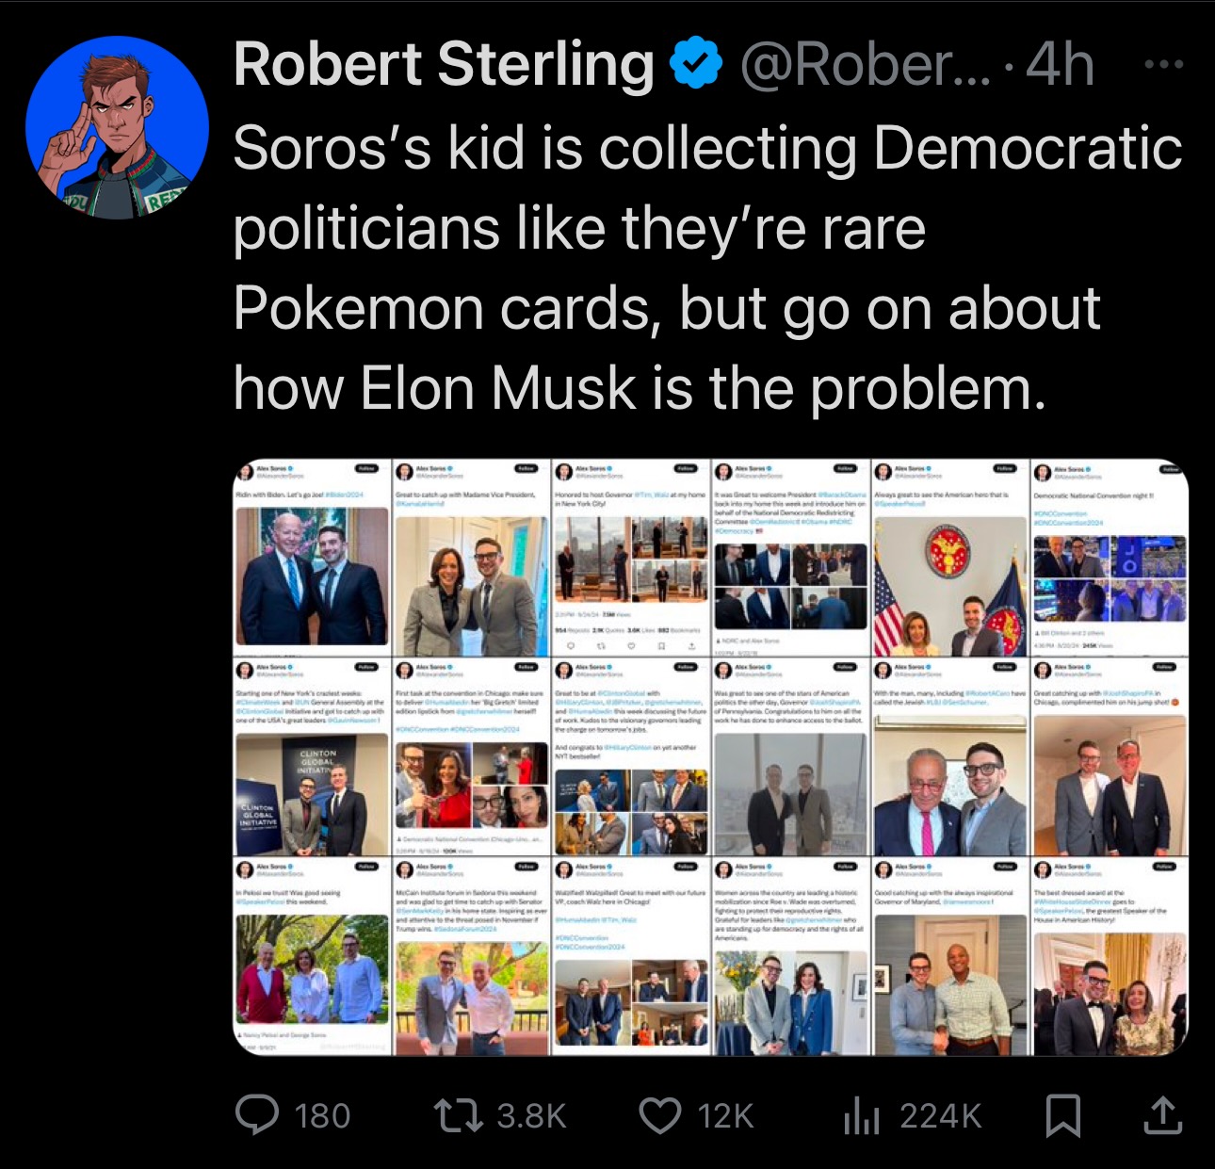This screenshot has height=1169, width=1215.
Task: Open 'Democratic National Convention night' tile
Action: [x=1109, y=559]
